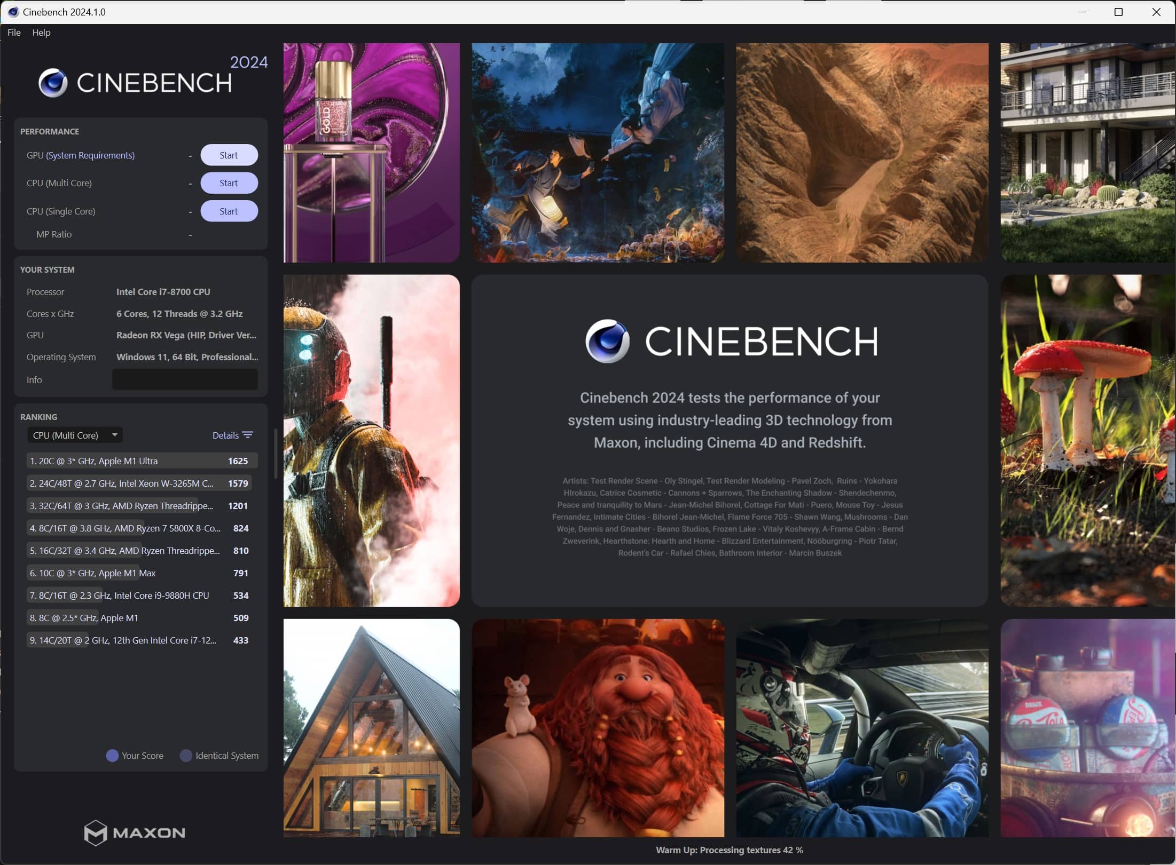Select the Intel Xeon W-3265M ranking row
Viewport: 1176px width, 865px height.
pyautogui.click(x=142, y=483)
